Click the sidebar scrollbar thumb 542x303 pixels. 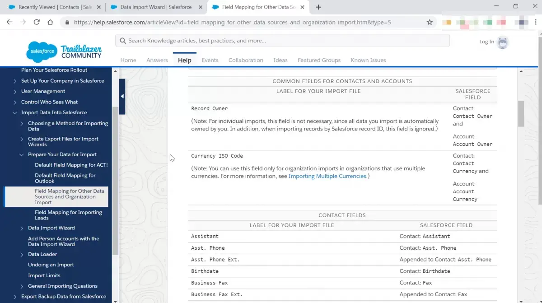coord(115,181)
